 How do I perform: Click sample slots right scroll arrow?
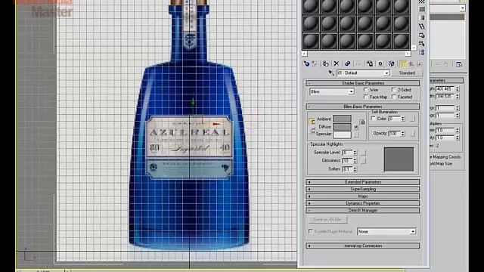(408, 54)
